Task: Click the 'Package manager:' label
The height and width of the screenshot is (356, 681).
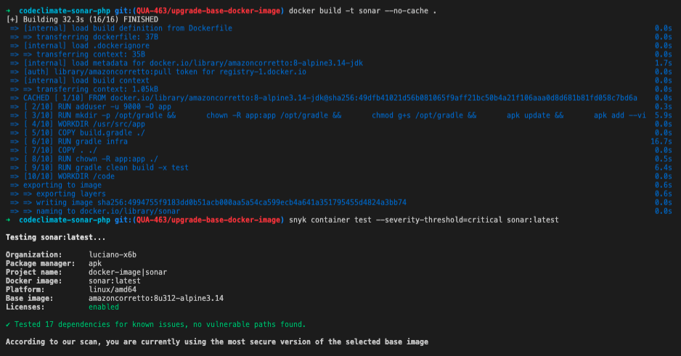Action: pos(41,263)
